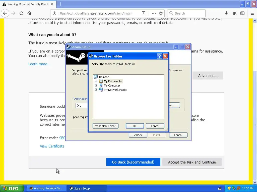257x192 pixels.
Task: Click Go Back (Recommended) button
Action: click(x=133, y=162)
